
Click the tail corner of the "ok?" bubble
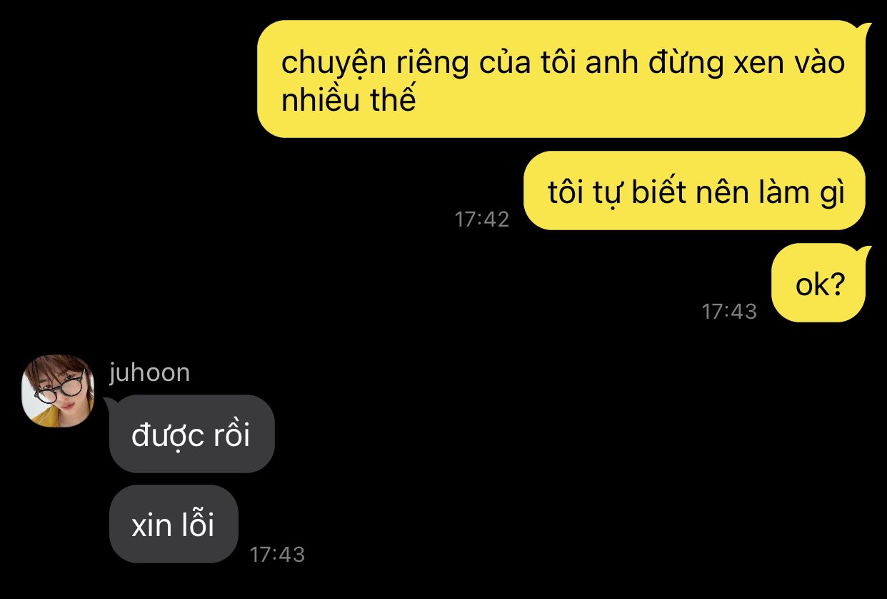pos(866,252)
